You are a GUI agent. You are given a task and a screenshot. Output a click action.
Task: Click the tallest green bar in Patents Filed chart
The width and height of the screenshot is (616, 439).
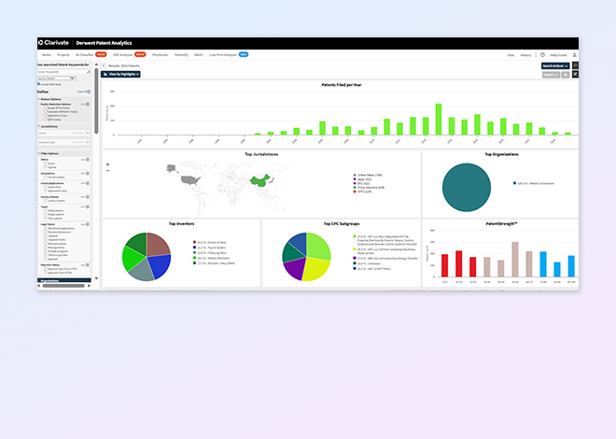[x=439, y=120]
